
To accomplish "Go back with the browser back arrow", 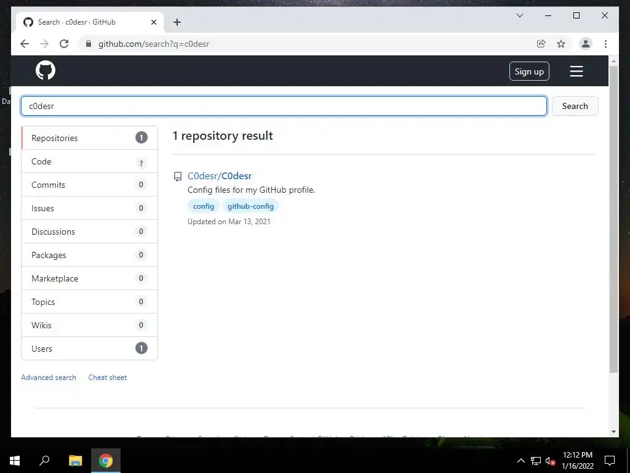I will click(25, 44).
